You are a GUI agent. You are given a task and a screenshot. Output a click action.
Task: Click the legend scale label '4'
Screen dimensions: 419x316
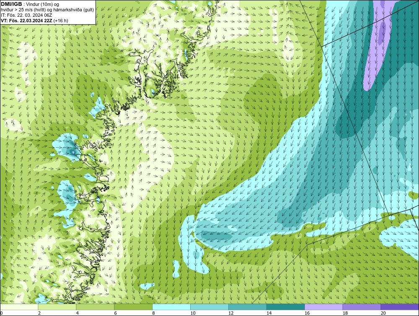[x=77, y=313]
